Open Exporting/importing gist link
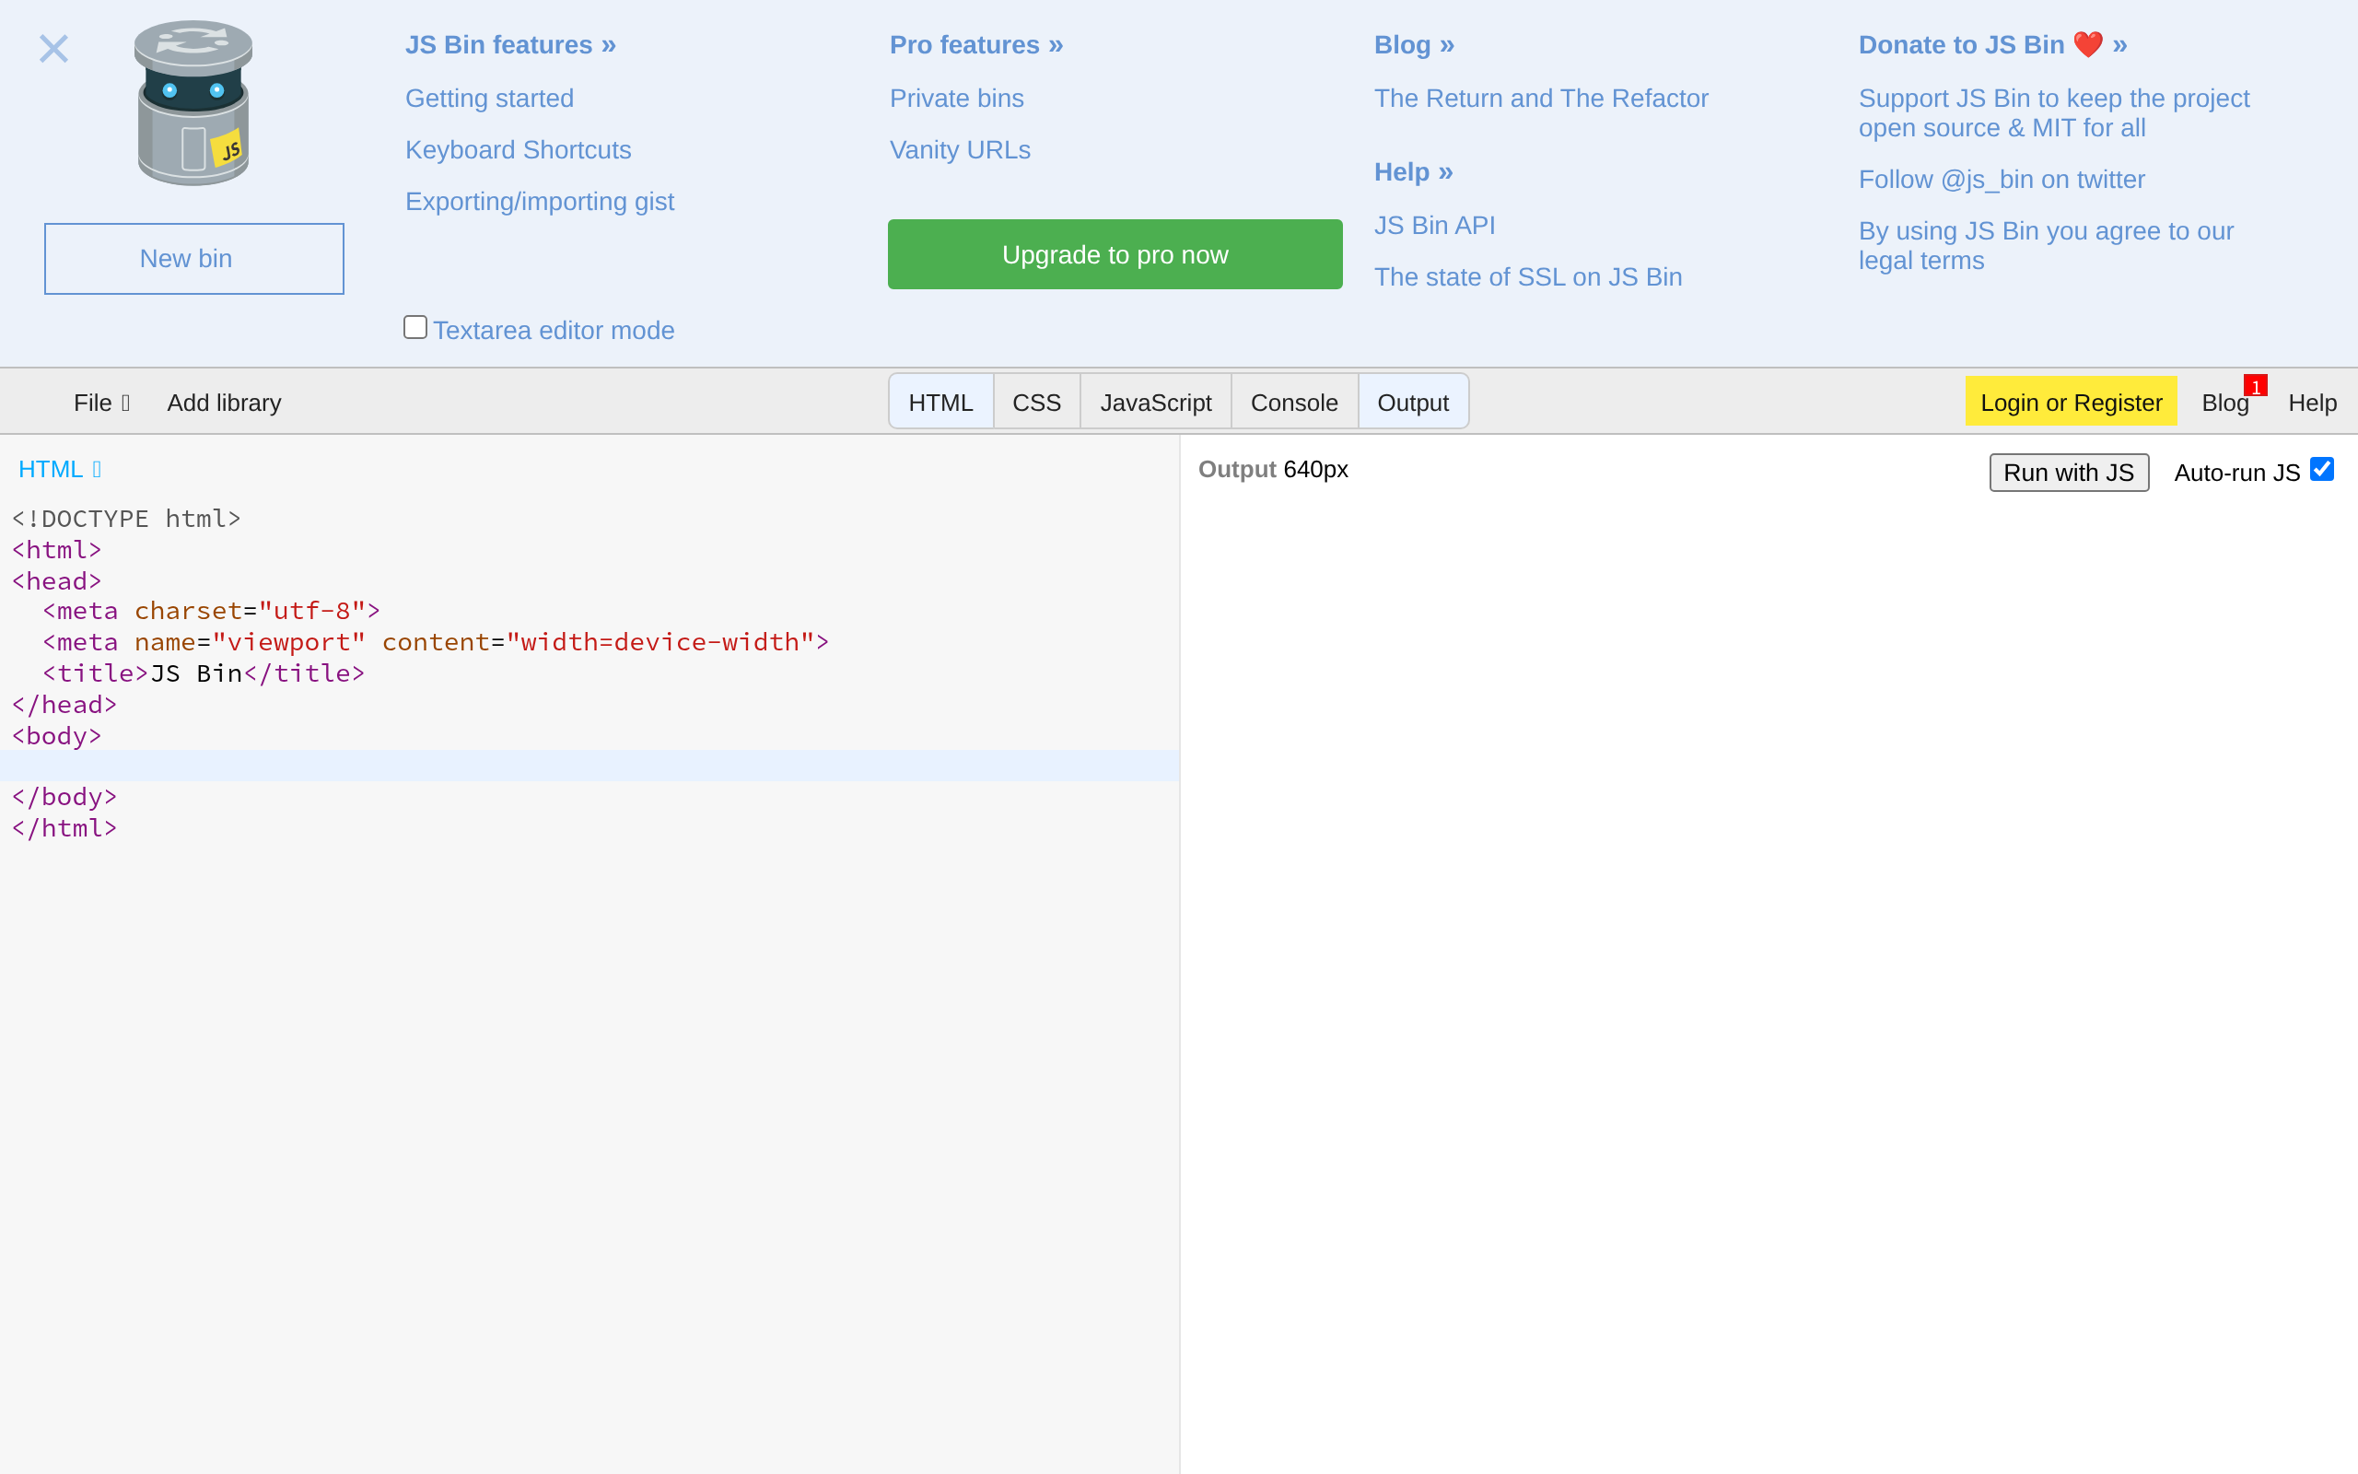Viewport: 2358px width, 1474px height. click(x=540, y=202)
